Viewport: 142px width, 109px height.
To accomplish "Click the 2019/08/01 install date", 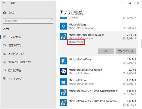I will [x=129, y=28].
